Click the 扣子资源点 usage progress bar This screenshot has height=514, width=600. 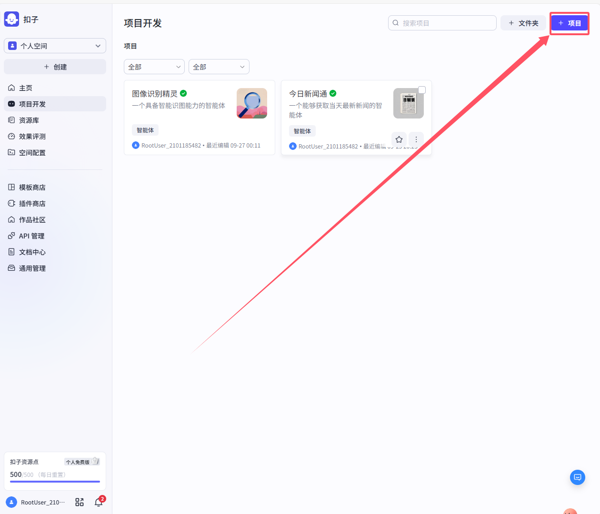pyautogui.click(x=55, y=482)
